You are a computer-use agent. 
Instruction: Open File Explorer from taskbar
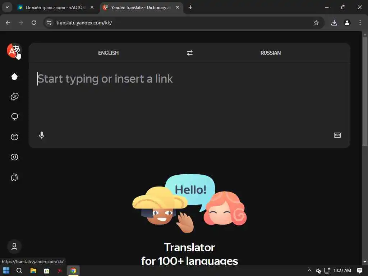pyautogui.click(x=33, y=271)
